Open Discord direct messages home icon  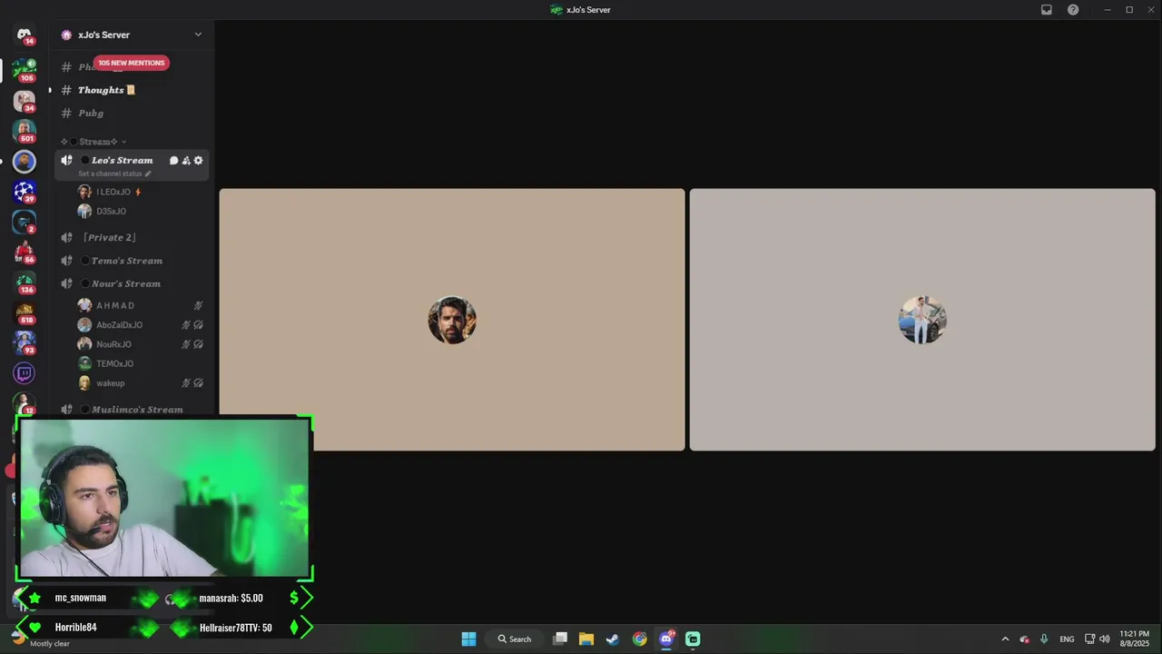click(x=25, y=35)
